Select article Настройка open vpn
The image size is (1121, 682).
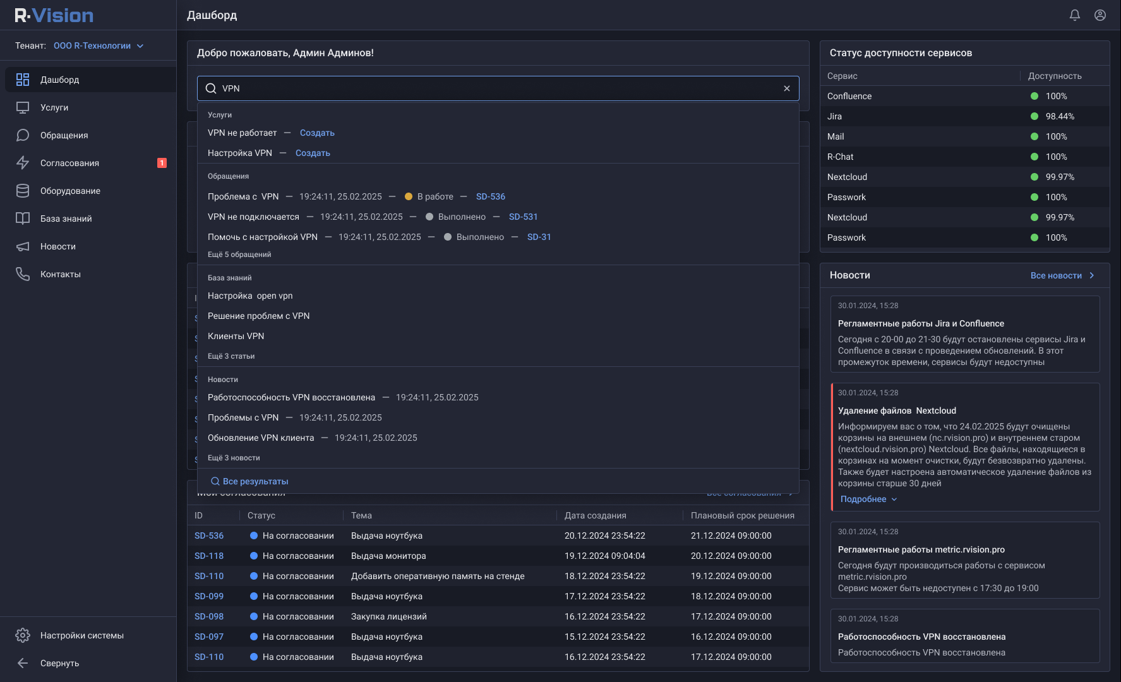(x=250, y=296)
